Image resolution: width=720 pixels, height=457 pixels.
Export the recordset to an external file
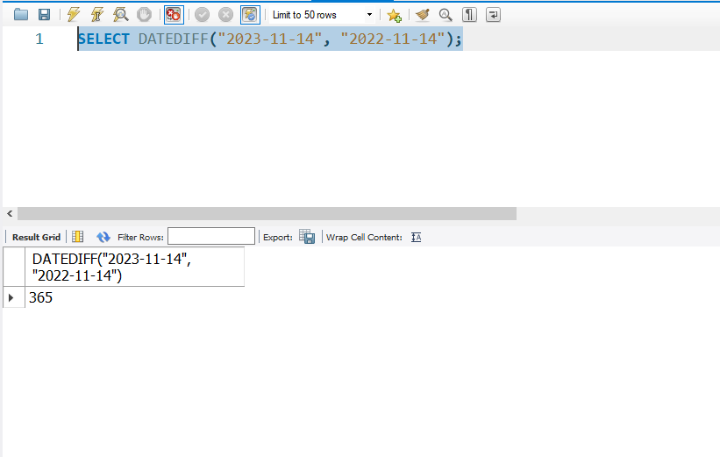(x=307, y=237)
